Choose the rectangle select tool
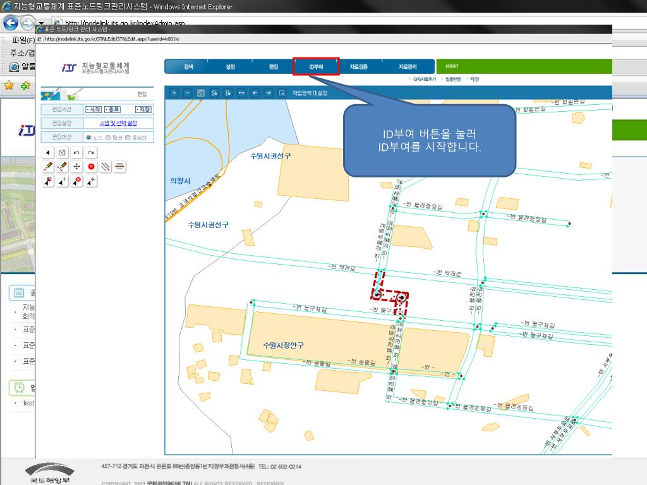647x485 pixels. (62, 153)
